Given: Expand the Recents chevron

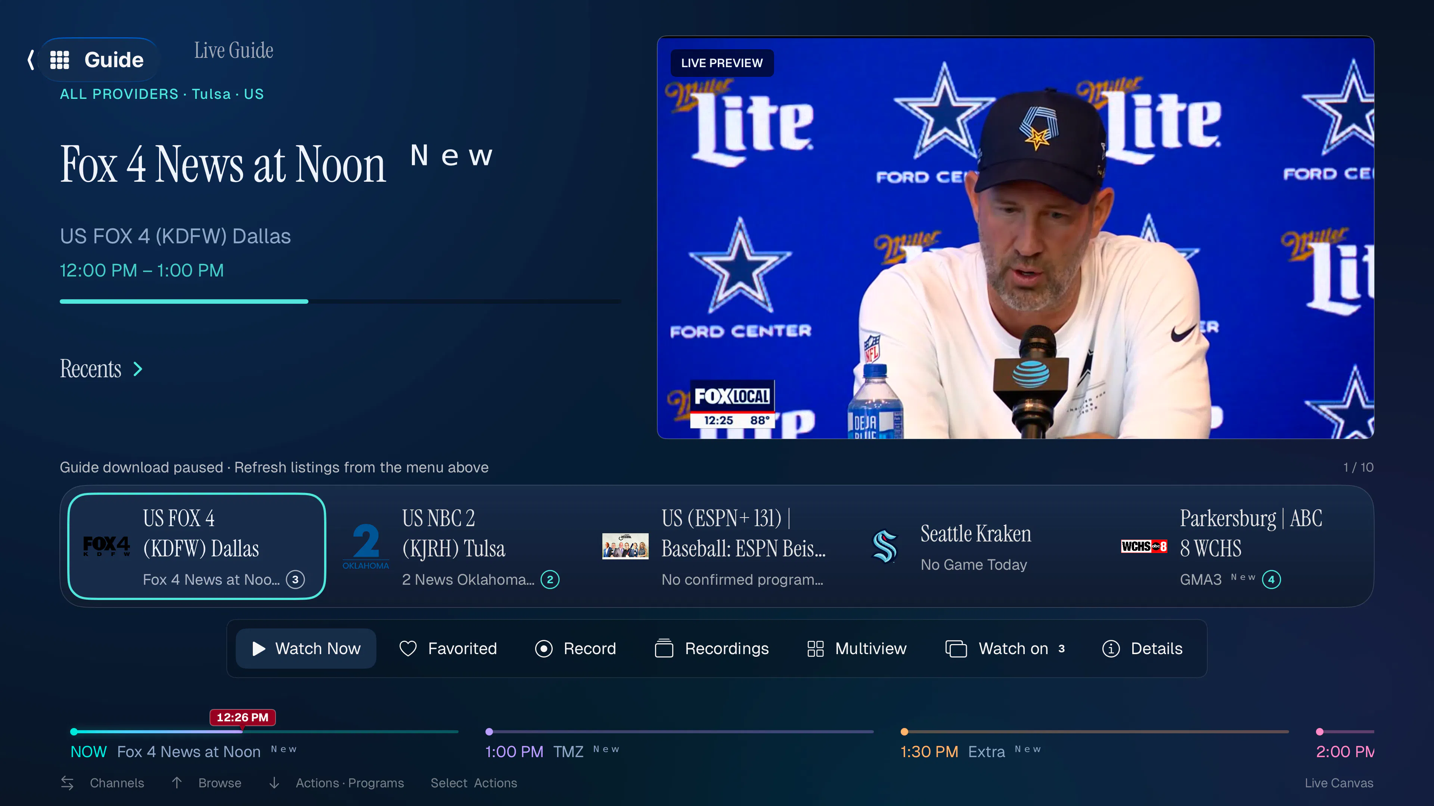Looking at the screenshot, I should (x=138, y=369).
